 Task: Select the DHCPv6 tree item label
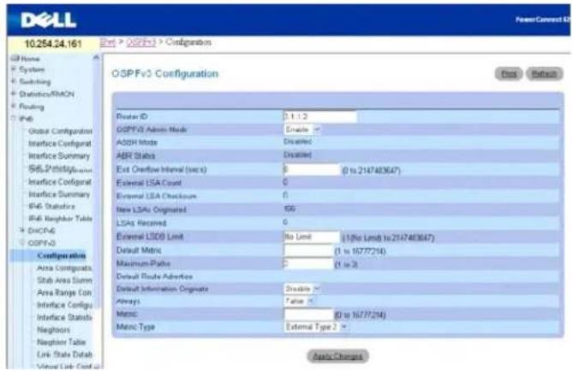tap(42, 231)
